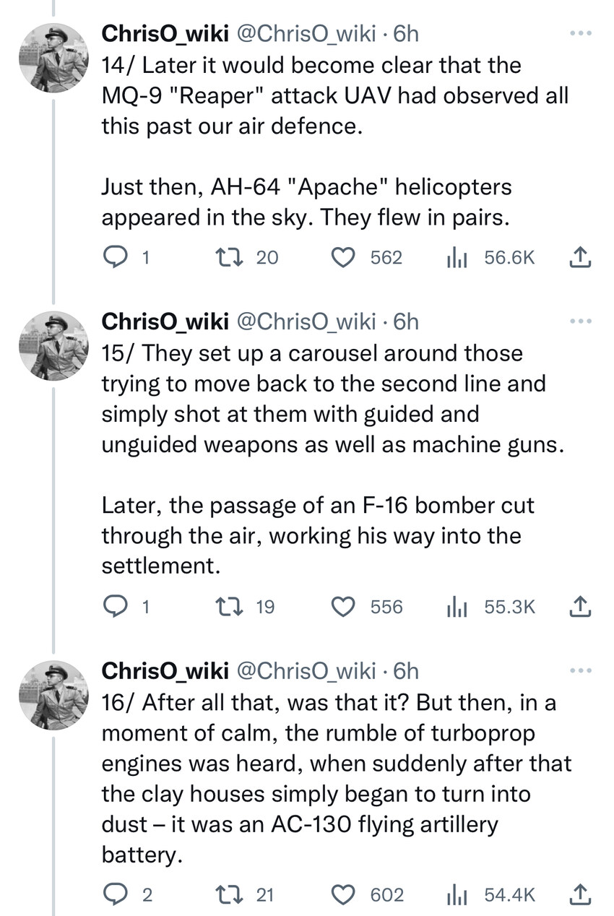Like the tweet with 562 likes

click(x=343, y=257)
